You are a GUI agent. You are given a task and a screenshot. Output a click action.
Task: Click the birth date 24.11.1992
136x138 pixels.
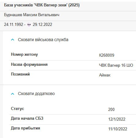coord(13,25)
